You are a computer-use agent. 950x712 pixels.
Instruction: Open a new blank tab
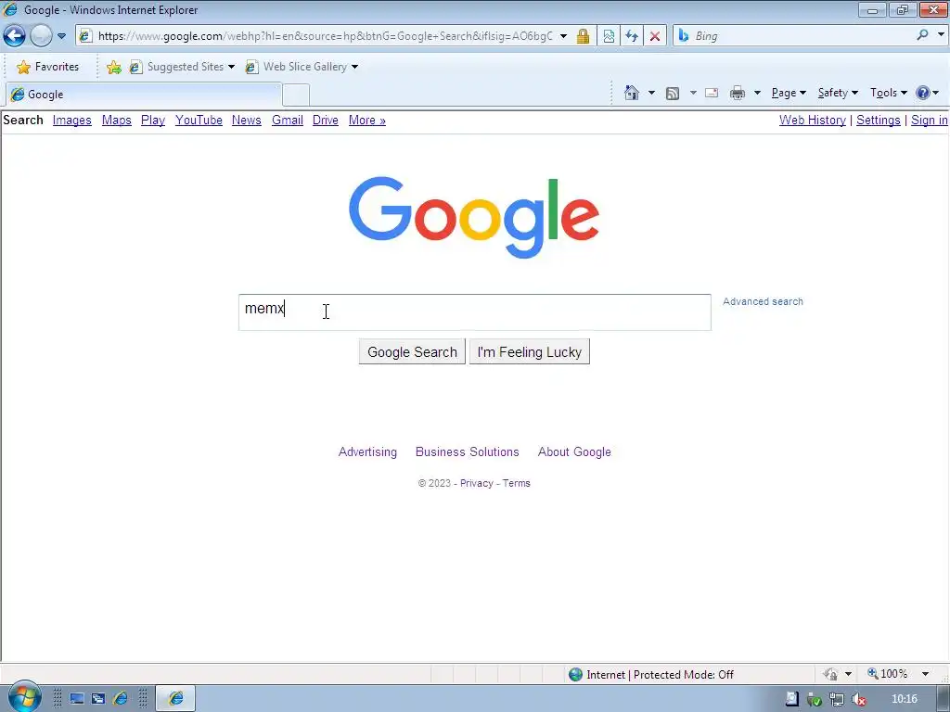click(x=296, y=95)
